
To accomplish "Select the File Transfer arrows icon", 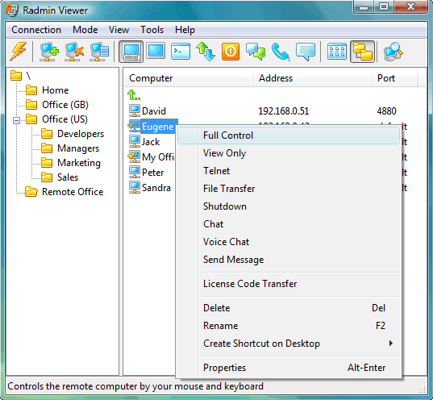I will click(x=206, y=52).
